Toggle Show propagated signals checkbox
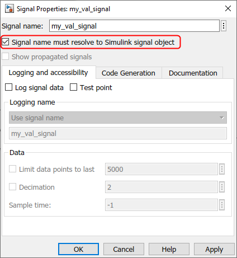237x258 pixels. tap(6, 57)
